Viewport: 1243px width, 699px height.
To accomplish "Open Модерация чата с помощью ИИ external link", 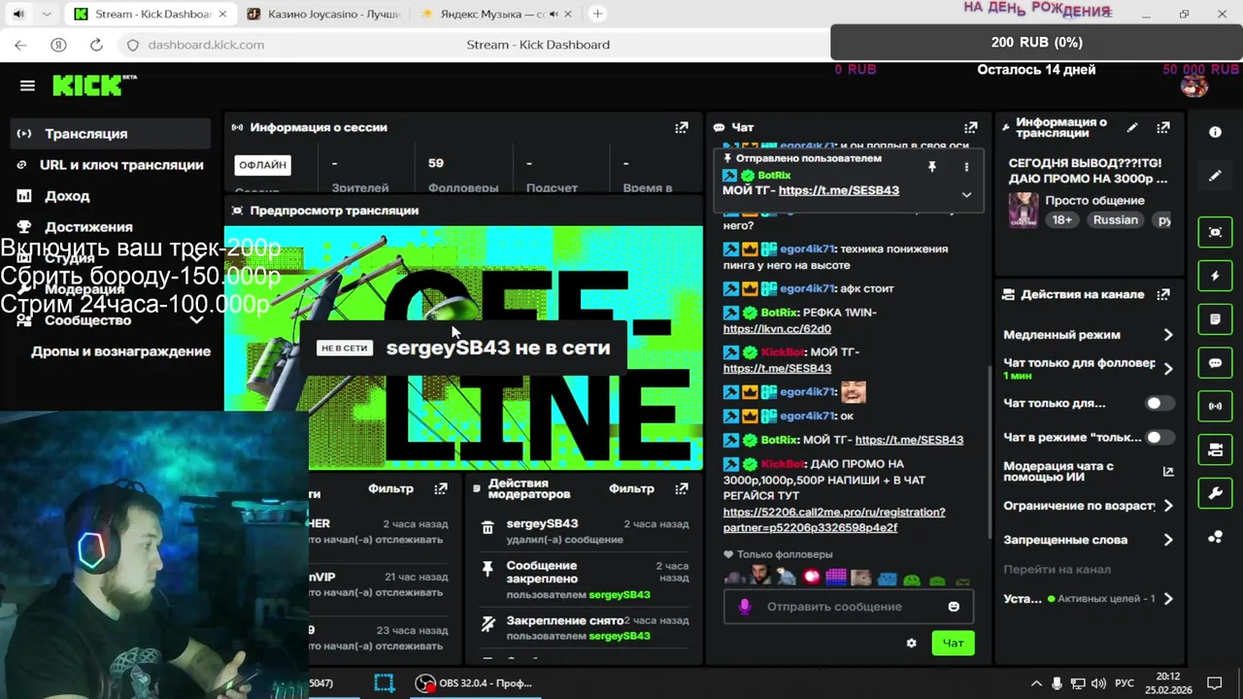I will tap(1167, 472).
